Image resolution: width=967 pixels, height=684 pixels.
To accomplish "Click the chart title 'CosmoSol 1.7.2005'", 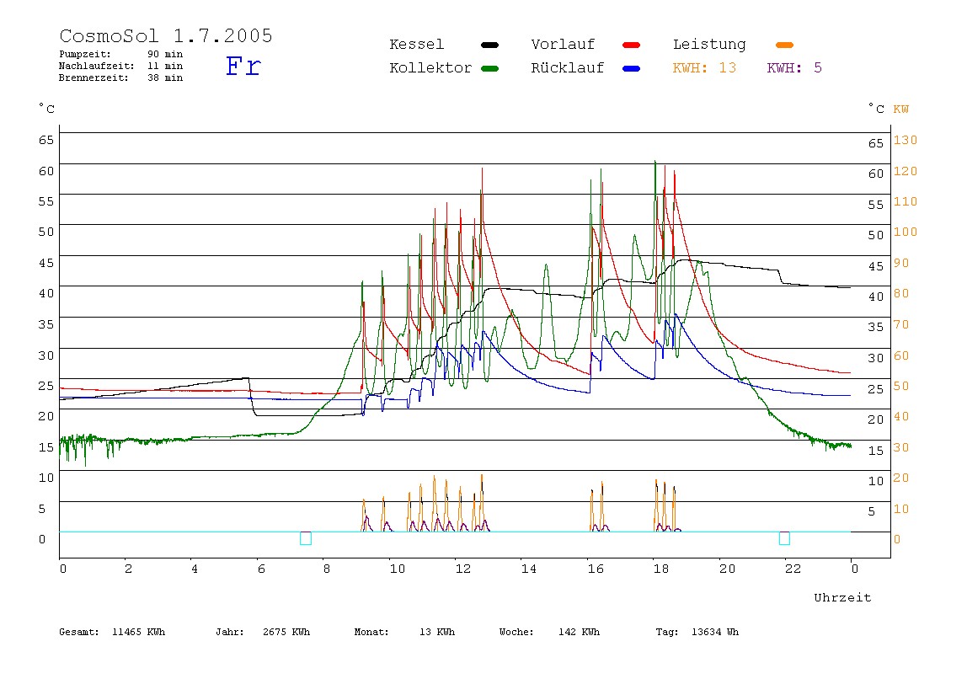I will tap(166, 35).
